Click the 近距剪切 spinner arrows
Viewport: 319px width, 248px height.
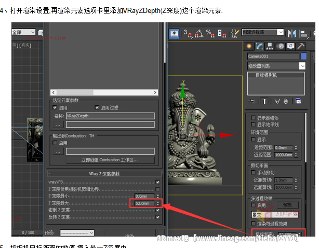coord(296,180)
